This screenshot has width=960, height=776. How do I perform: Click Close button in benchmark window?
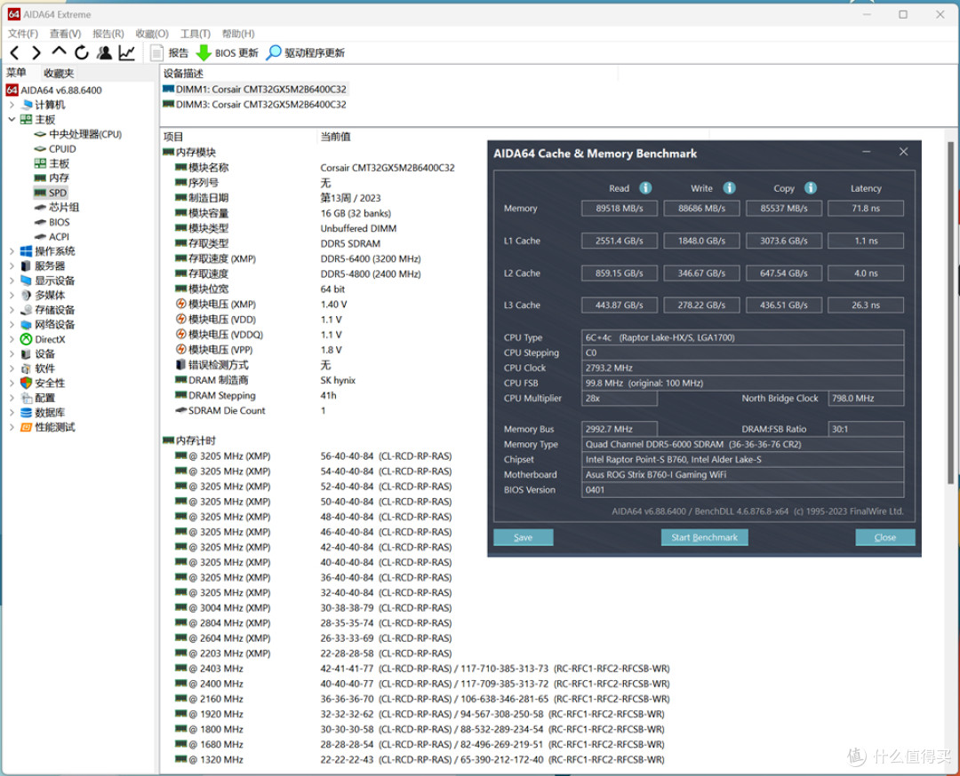point(884,537)
